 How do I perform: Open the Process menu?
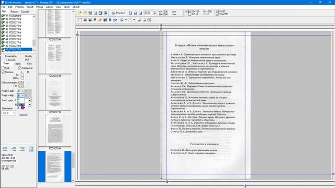coord(19,7)
